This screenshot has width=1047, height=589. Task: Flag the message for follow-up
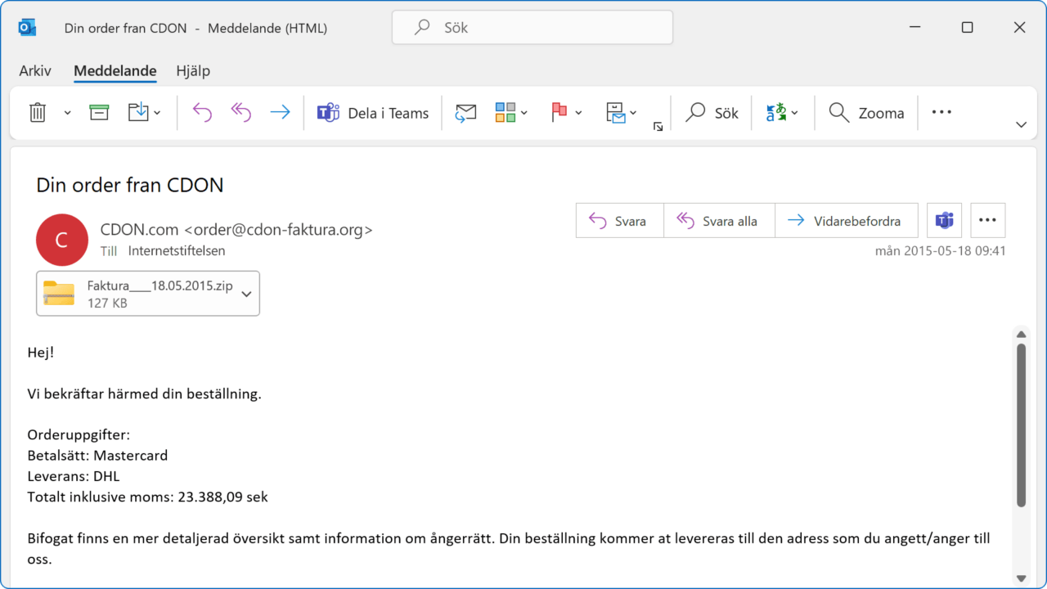tap(559, 113)
